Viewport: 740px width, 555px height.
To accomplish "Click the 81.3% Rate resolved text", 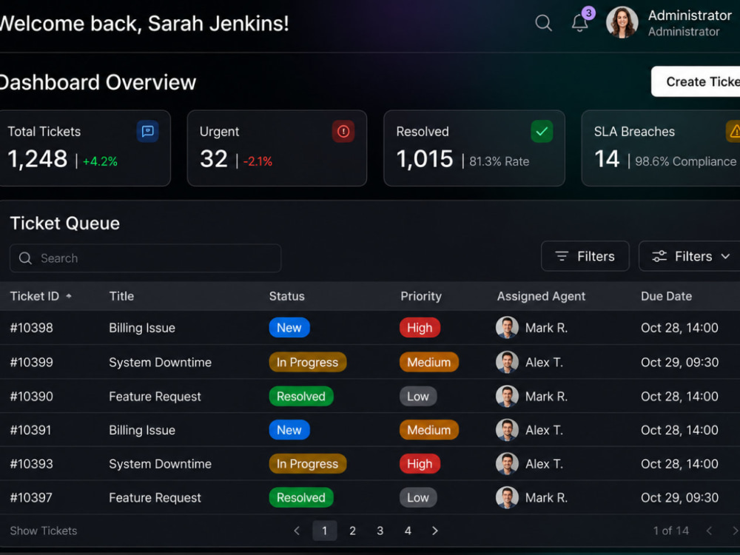I will pos(499,161).
